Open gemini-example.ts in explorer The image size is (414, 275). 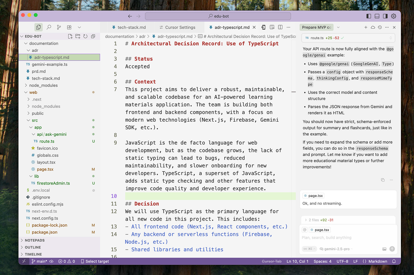59,64
